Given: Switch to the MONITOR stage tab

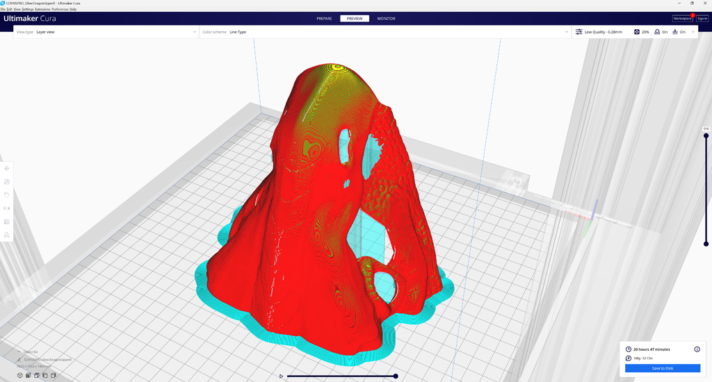Looking at the screenshot, I should point(387,19).
